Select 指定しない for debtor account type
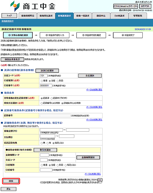Screen dimensions: 153x193 coord(66,165)
